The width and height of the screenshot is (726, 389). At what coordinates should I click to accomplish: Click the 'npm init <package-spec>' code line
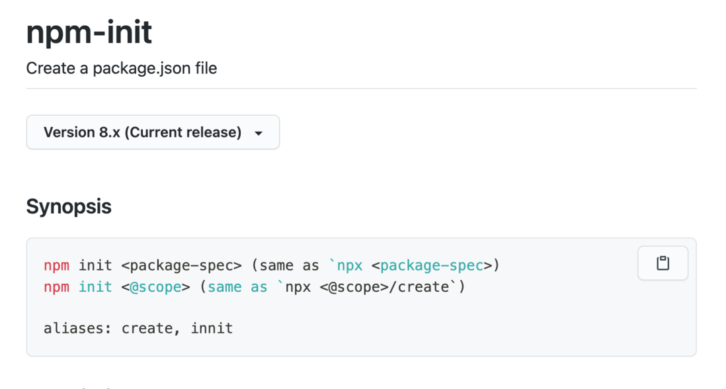(x=272, y=265)
